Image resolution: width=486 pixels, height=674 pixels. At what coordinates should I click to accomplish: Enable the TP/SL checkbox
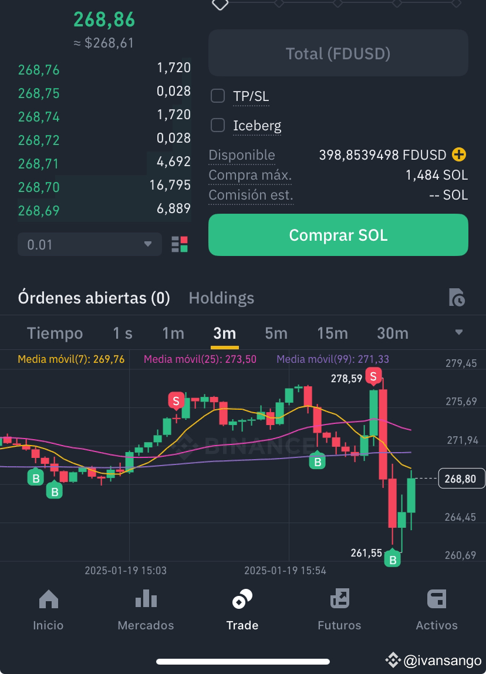218,96
